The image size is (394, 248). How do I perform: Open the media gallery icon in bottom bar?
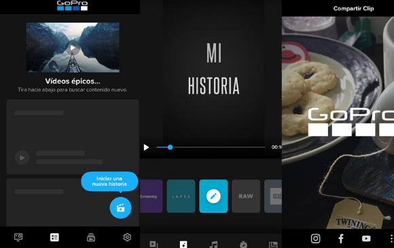coord(91,237)
